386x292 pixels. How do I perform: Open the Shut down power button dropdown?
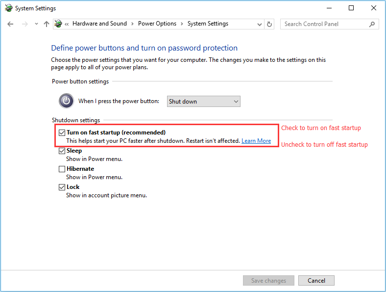tap(204, 102)
